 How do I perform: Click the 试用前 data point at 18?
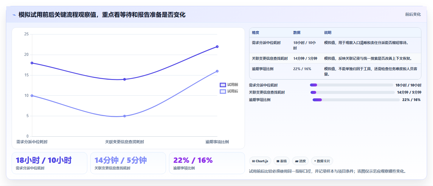[32, 63]
